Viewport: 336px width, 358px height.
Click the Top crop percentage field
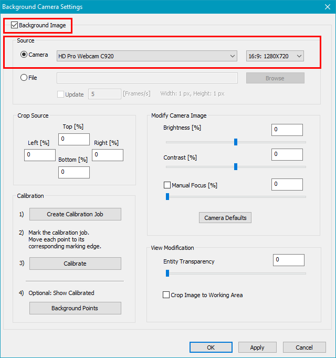point(74,139)
